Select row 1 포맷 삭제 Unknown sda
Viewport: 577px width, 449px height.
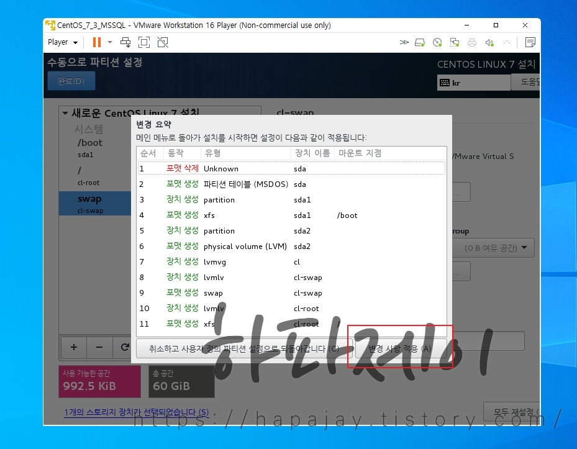(x=291, y=168)
